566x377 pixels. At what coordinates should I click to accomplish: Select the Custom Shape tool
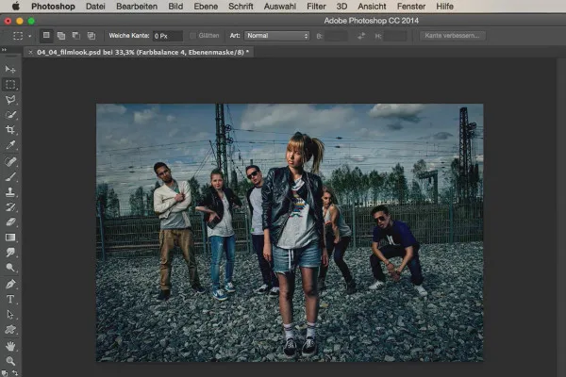10,329
